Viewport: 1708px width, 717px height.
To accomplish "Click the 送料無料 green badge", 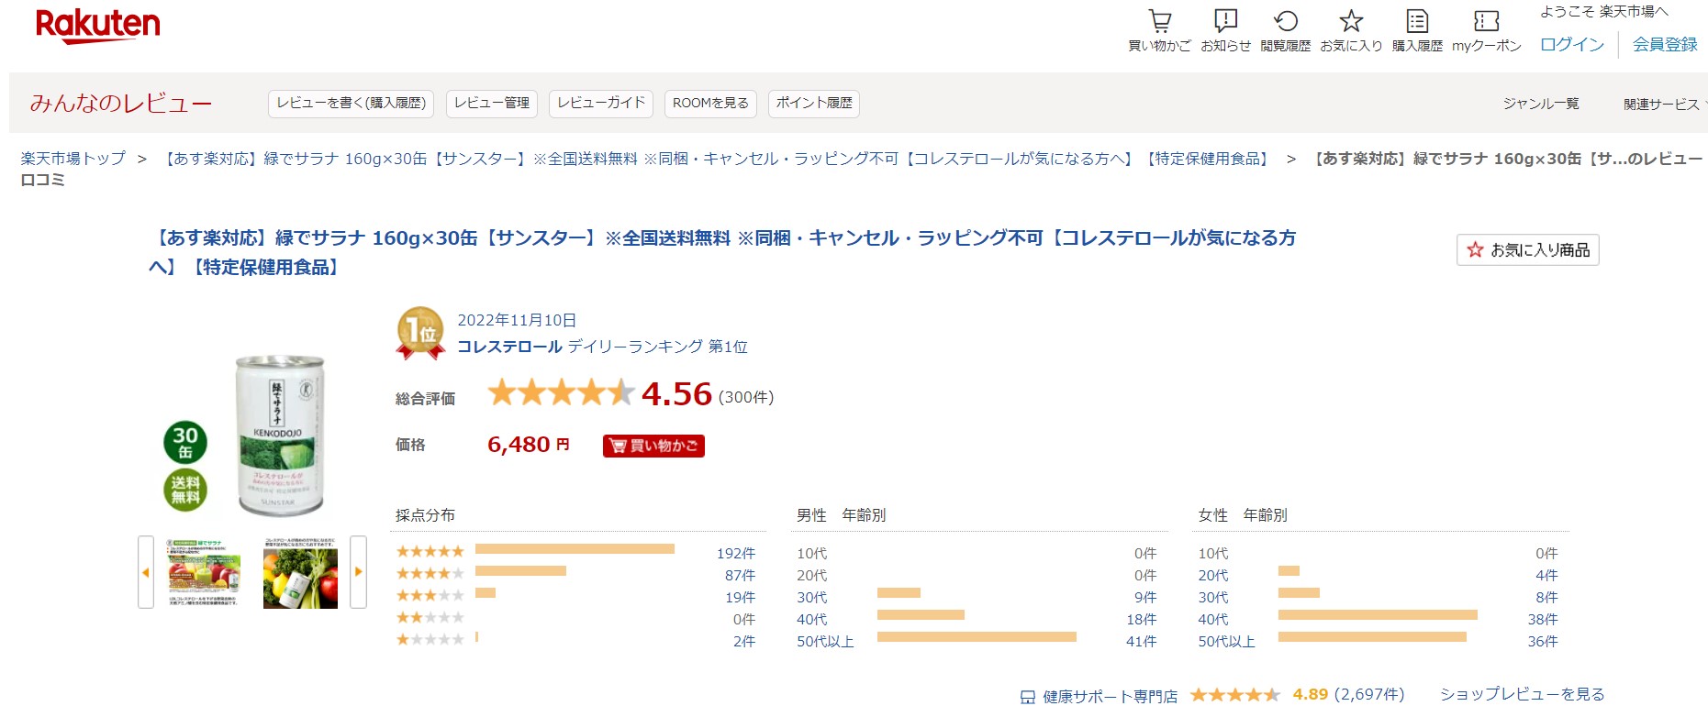I will pos(185,490).
